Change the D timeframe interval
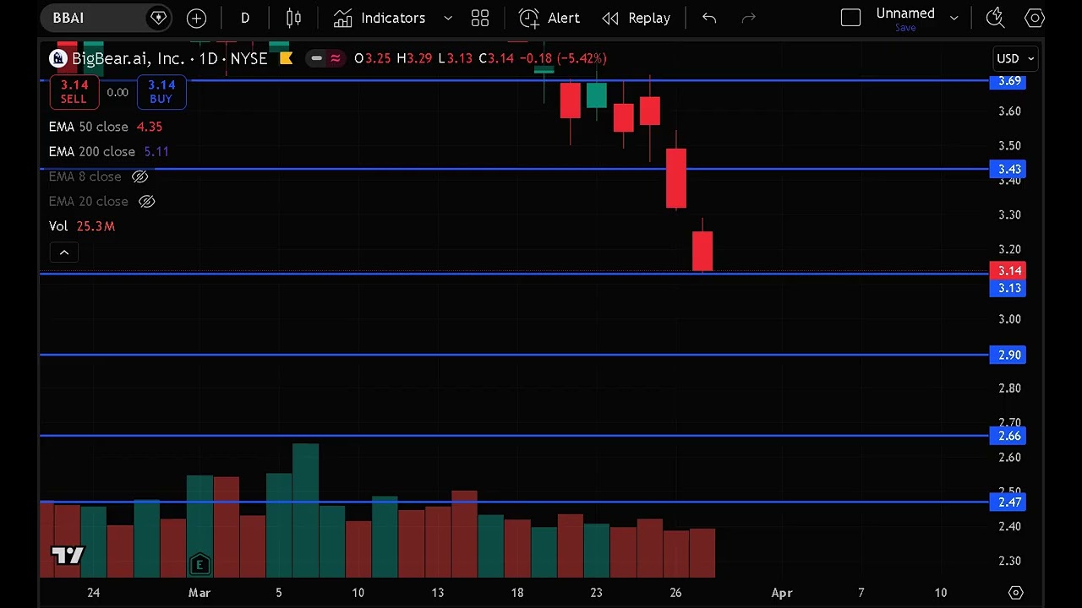Viewport: 1082px width, 608px height. [245, 18]
